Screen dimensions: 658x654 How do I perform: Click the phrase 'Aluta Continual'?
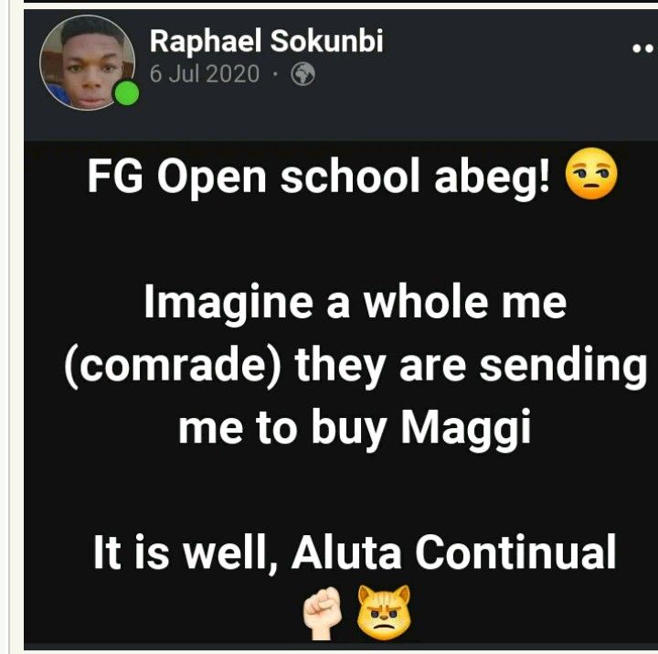(x=453, y=551)
